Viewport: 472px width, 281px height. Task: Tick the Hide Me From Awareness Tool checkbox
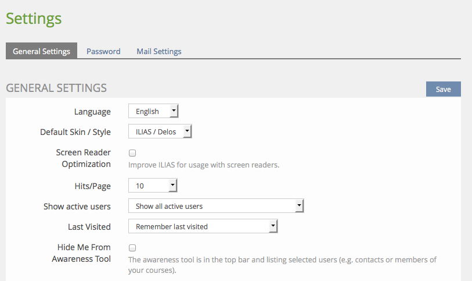(x=132, y=247)
